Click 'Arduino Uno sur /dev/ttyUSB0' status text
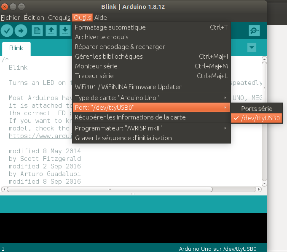The image size is (287, 252). 217,249
